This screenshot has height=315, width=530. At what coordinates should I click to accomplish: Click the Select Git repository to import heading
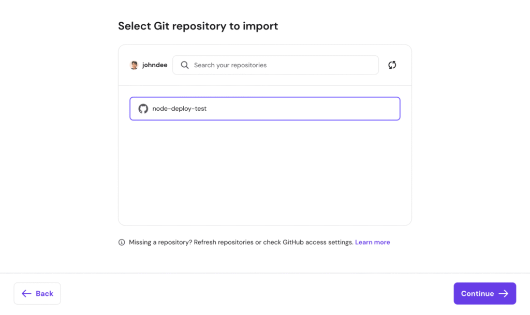click(x=198, y=26)
